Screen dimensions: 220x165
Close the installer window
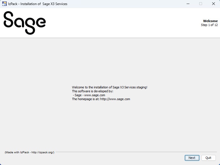point(213,4)
